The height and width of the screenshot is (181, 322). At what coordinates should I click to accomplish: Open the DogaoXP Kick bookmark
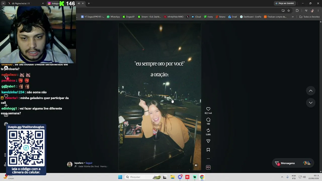point(129,17)
